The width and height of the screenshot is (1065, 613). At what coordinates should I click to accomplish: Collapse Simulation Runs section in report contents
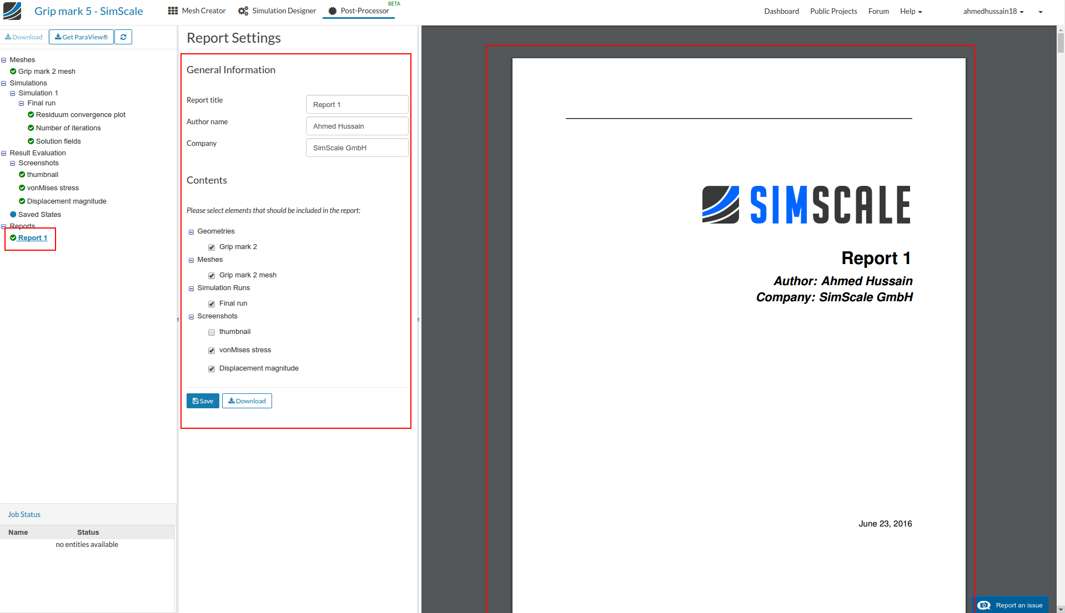[192, 288]
